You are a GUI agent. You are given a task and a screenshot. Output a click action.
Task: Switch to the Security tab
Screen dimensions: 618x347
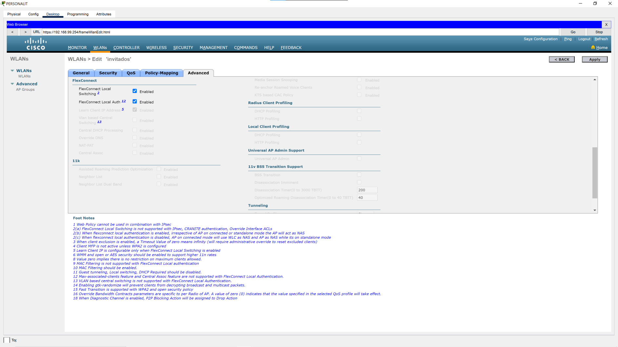(108, 73)
